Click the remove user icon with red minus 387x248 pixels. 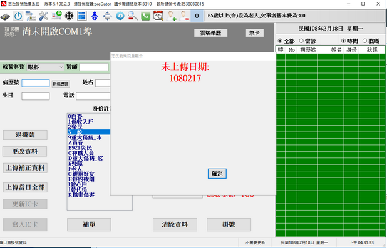tap(184, 16)
